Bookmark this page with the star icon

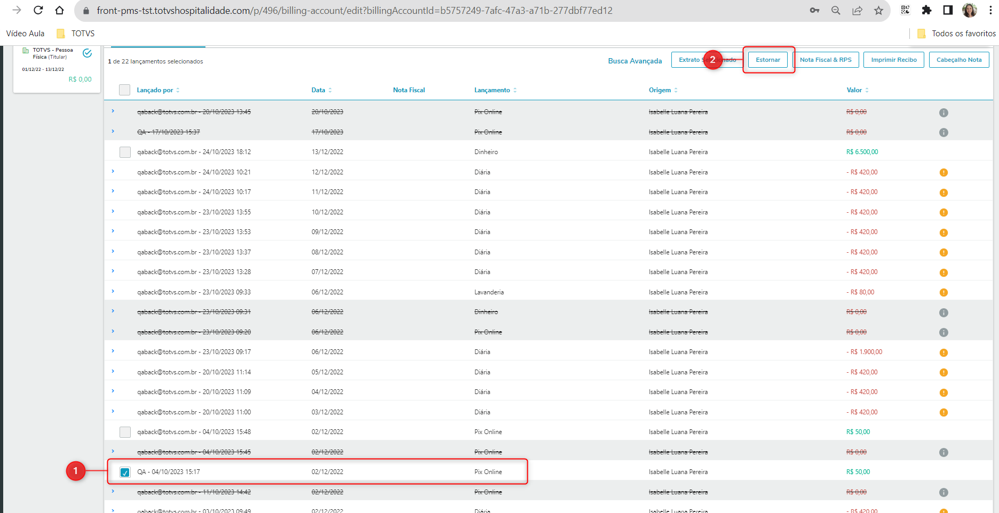(x=878, y=10)
